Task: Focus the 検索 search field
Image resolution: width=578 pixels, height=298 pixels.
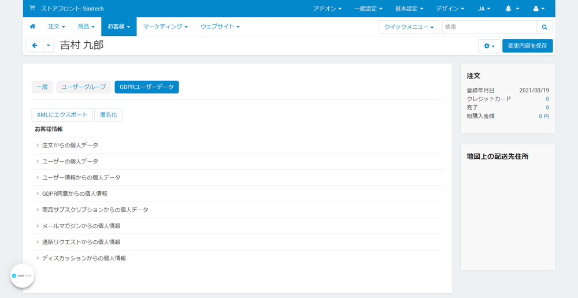Action: pyautogui.click(x=489, y=27)
